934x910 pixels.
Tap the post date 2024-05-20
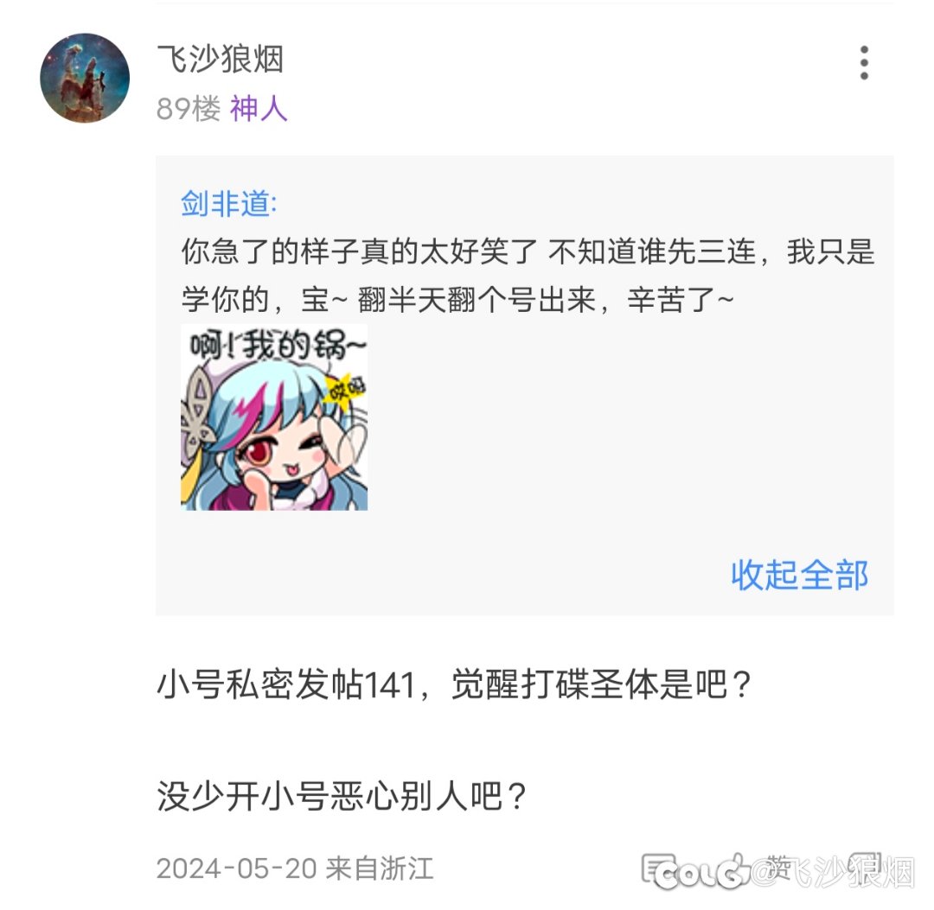[236, 868]
